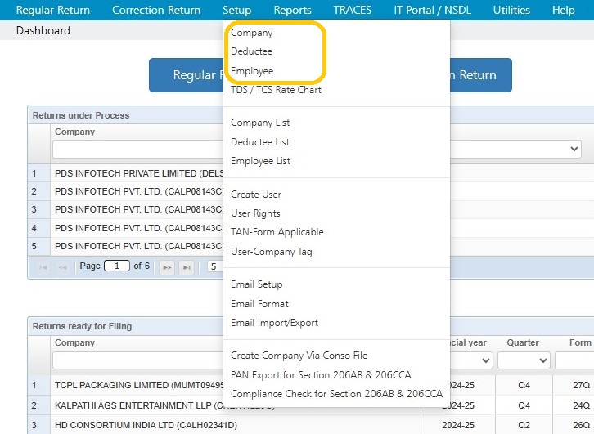The width and height of the screenshot is (594, 434).
Task: Click the Company filter in Returns under Process
Action: [x=138, y=149]
